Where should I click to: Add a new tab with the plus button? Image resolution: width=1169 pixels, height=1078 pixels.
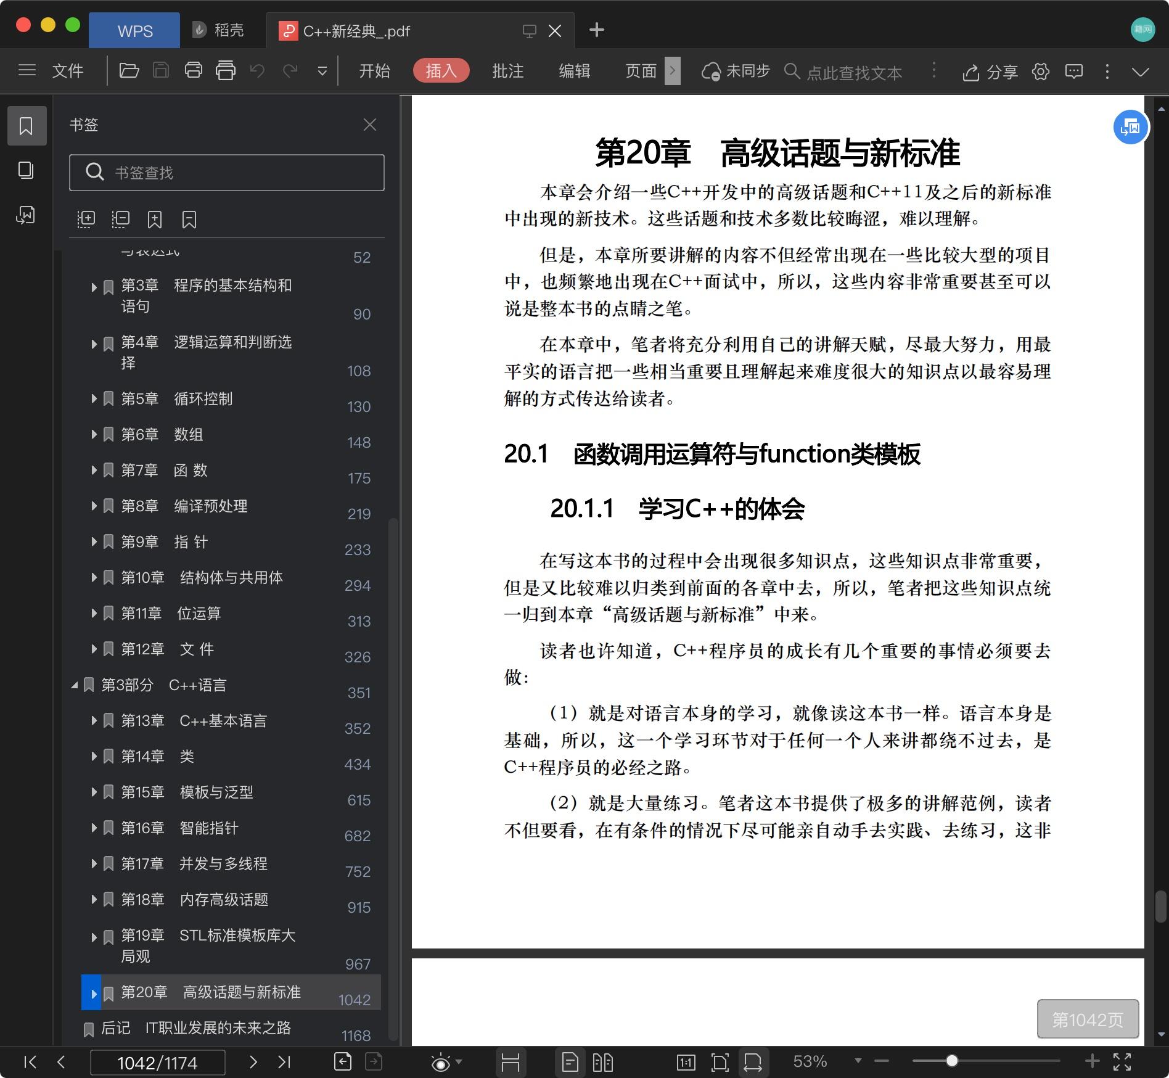coord(596,30)
